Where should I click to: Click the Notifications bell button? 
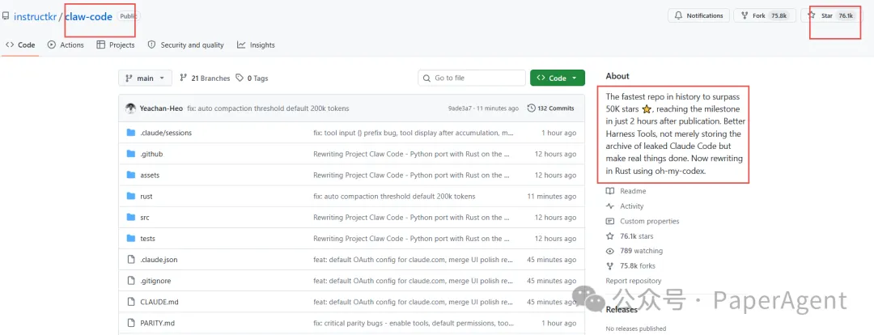[x=699, y=15]
